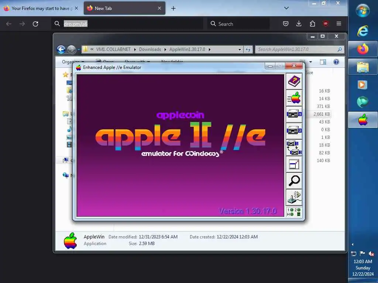Refresh the Explorer folder view
The height and width of the screenshot is (283, 378).
tap(248, 50)
